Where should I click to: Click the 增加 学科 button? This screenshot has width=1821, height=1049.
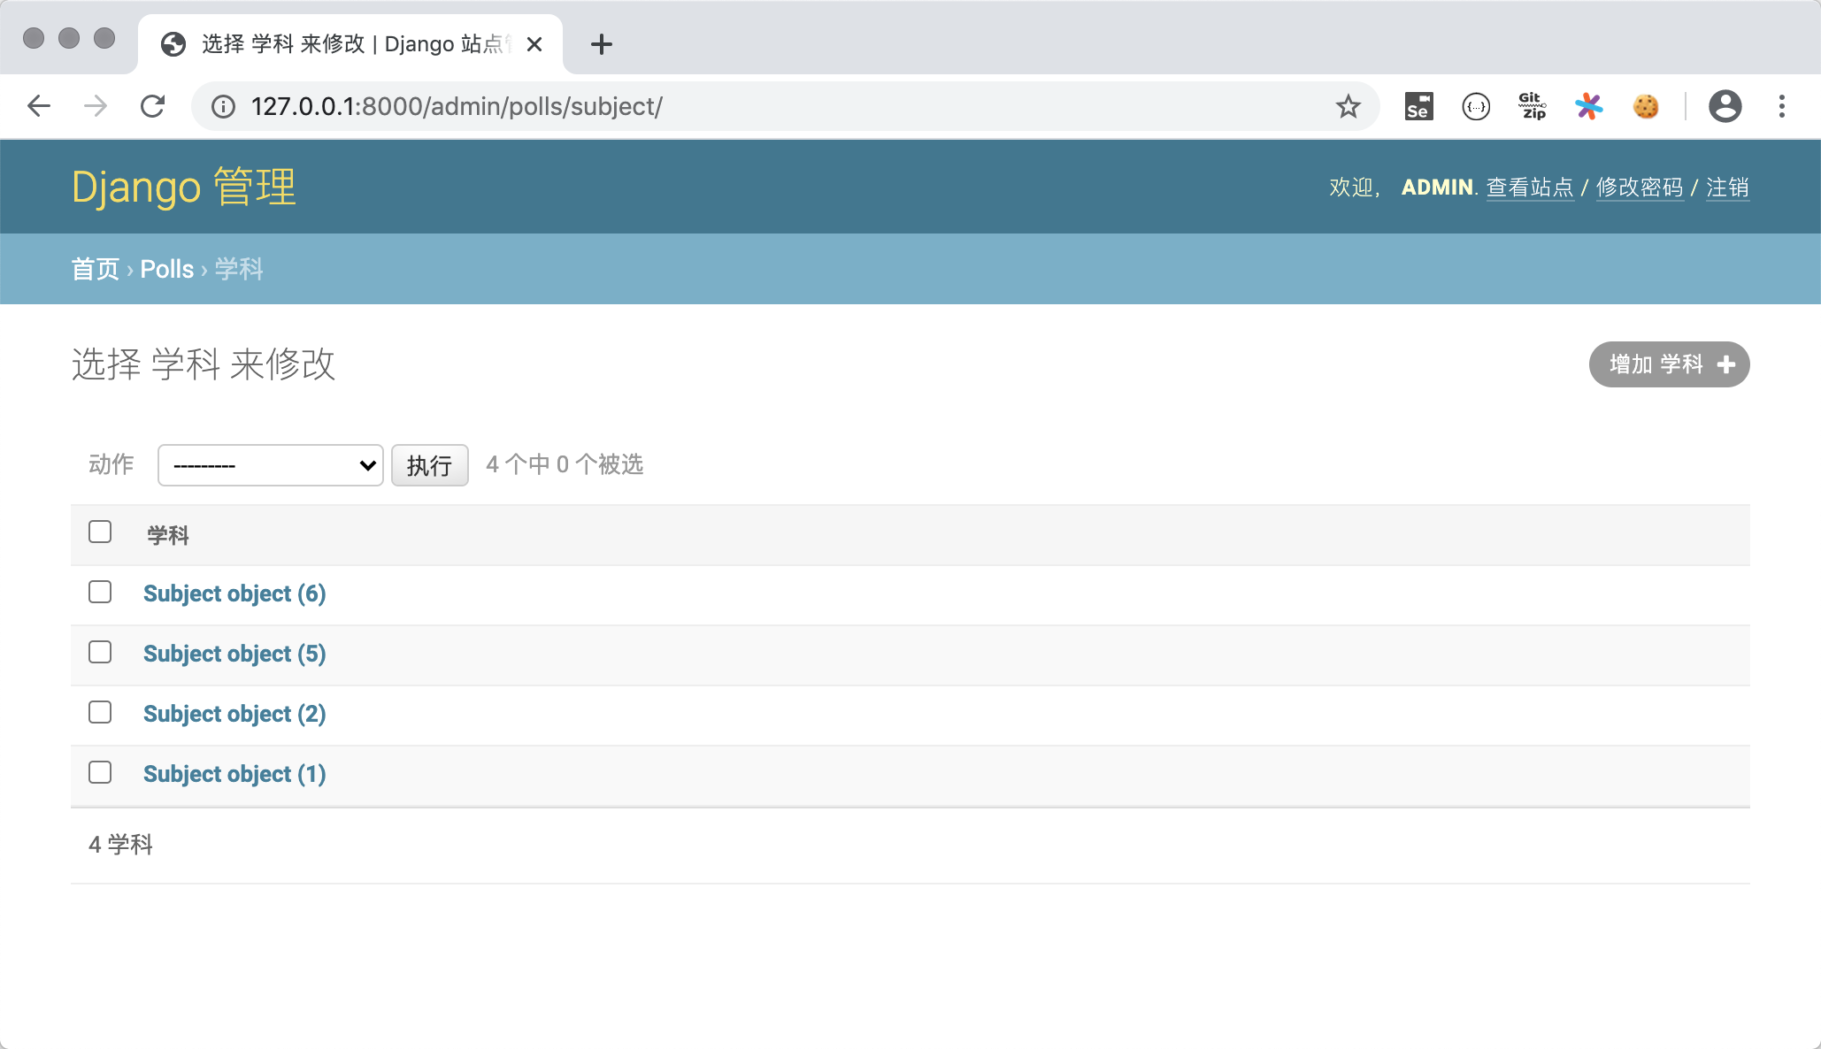(x=1669, y=364)
